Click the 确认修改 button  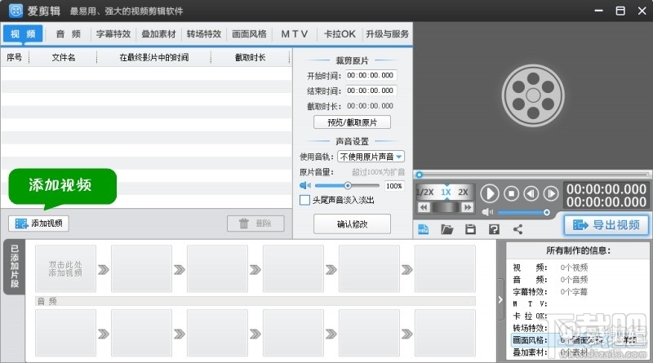(x=352, y=224)
